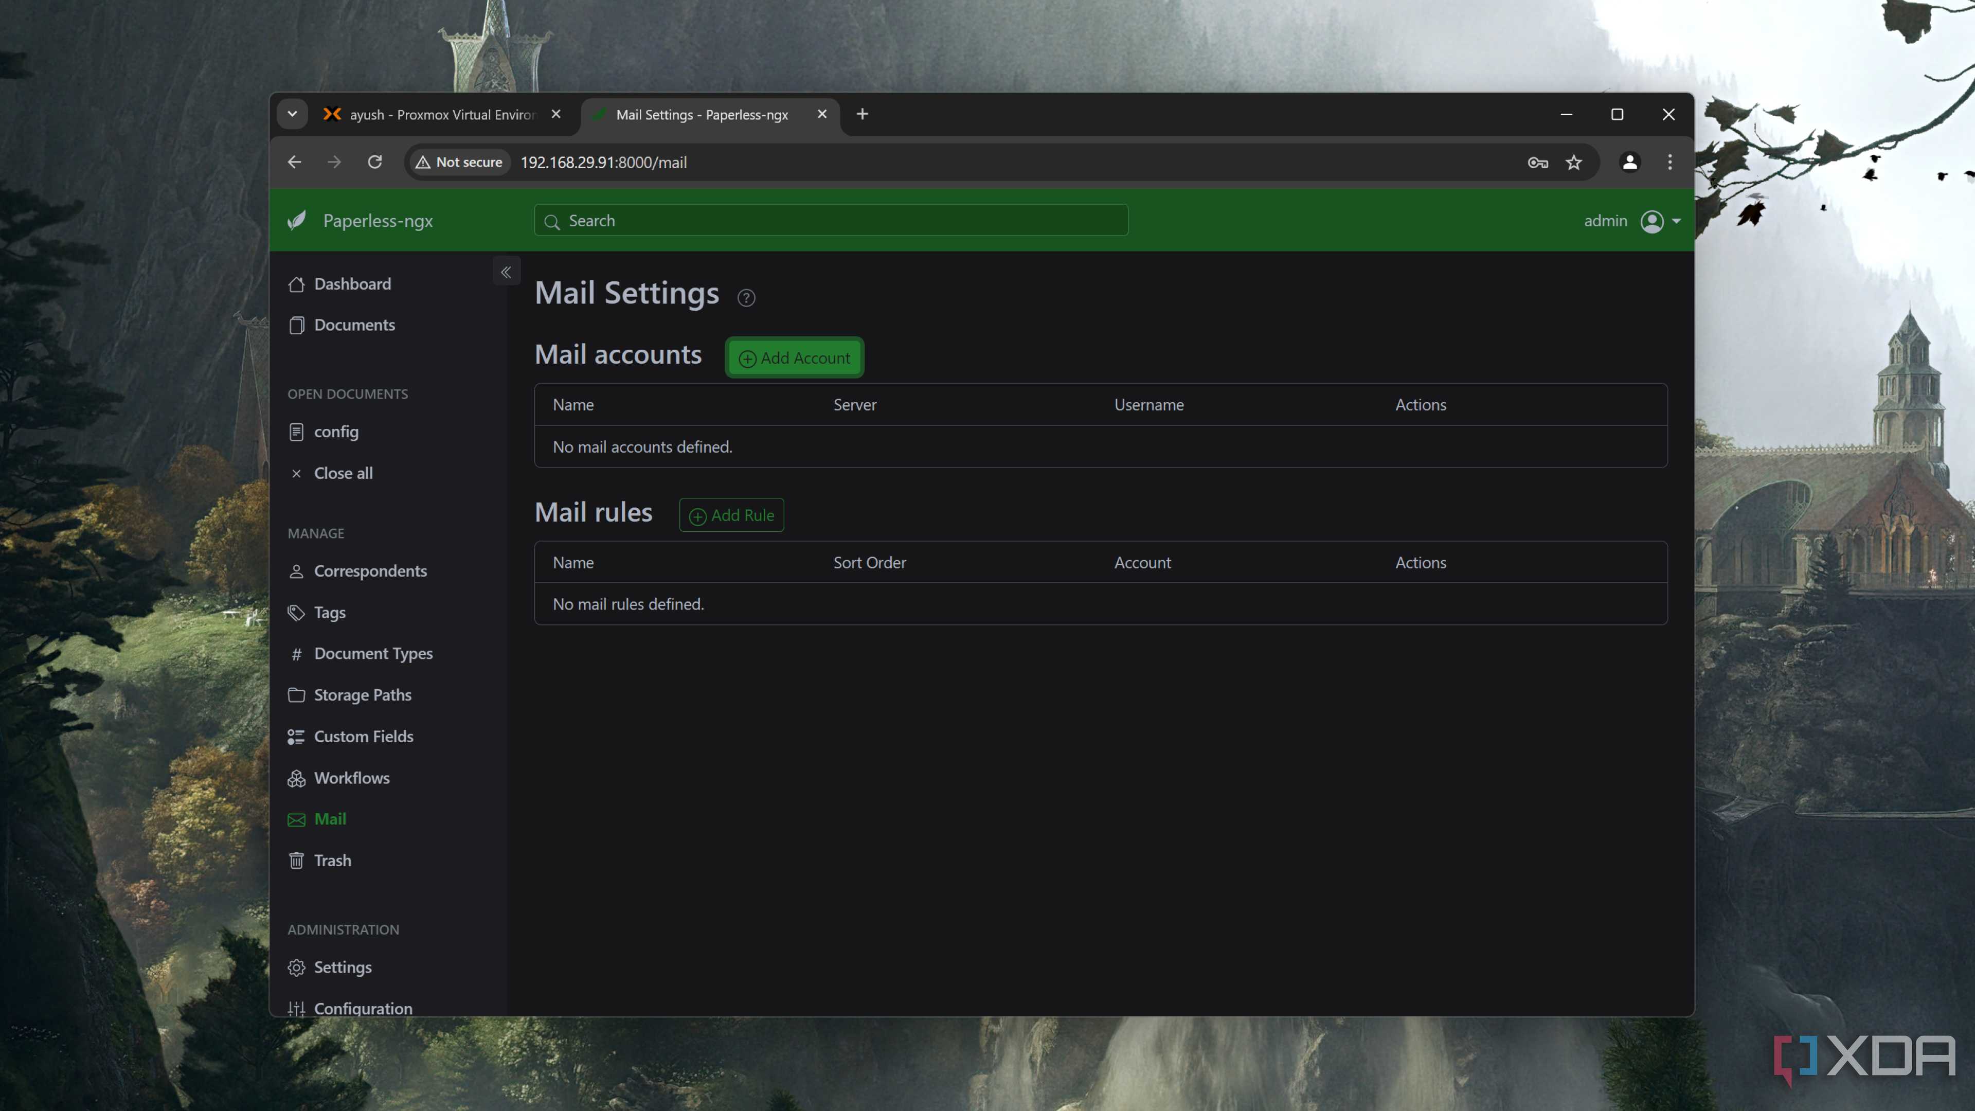Click 'No mail accounts defined.' text
The image size is (1975, 1111).
point(642,447)
